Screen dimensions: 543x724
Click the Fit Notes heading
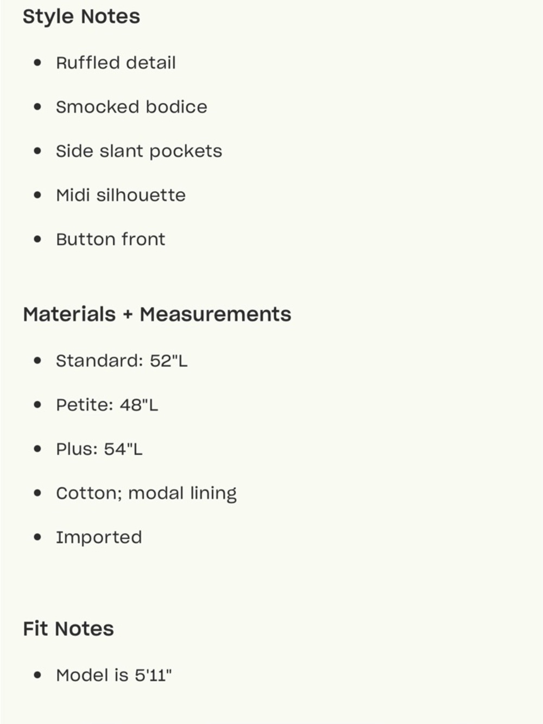[x=68, y=629]
